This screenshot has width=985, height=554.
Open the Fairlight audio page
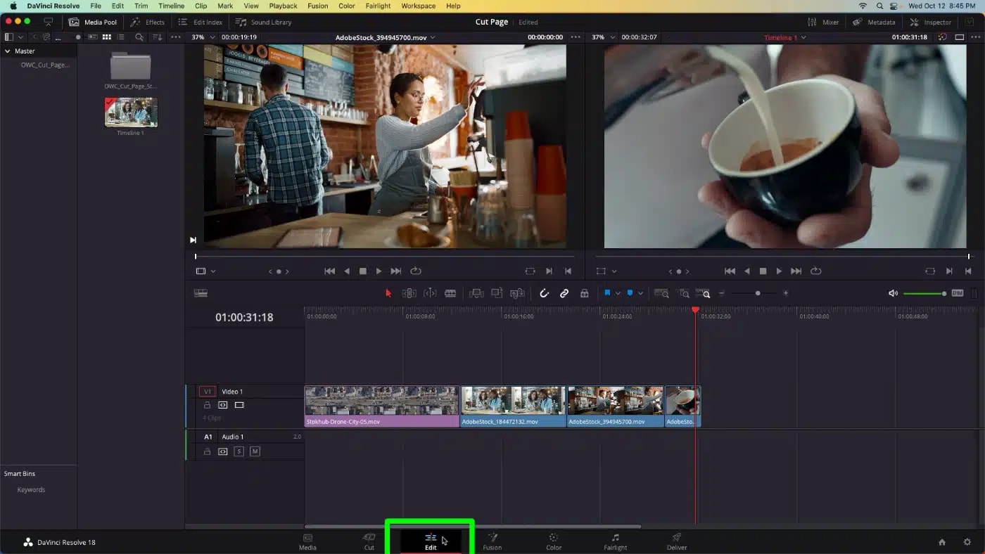pyautogui.click(x=615, y=541)
